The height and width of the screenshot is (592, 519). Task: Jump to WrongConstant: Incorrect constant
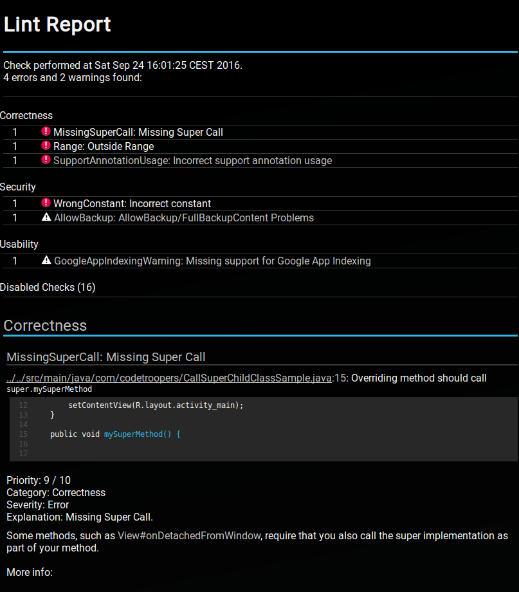point(132,203)
